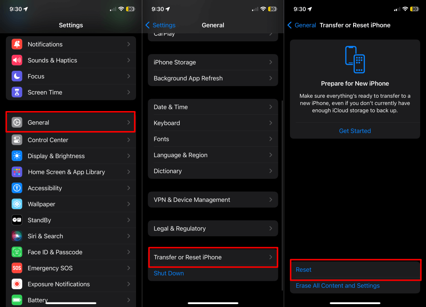Tap the Exposure Notifications label
The width and height of the screenshot is (426, 307).
[59, 284]
